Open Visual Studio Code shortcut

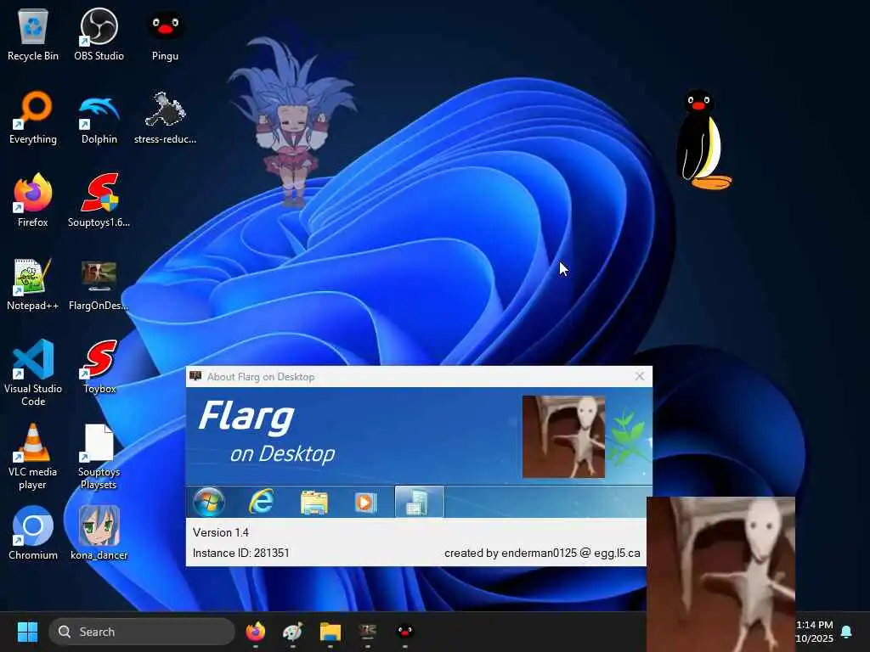pyautogui.click(x=33, y=373)
